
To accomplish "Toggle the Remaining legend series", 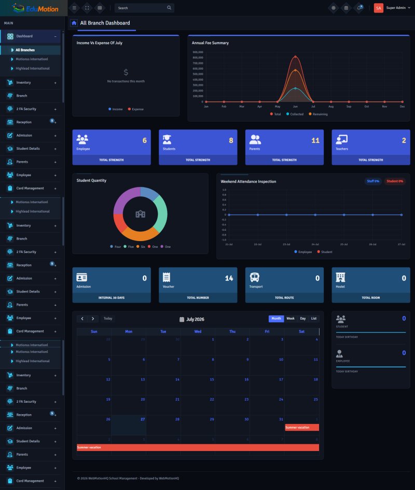I will [x=319, y=114].
